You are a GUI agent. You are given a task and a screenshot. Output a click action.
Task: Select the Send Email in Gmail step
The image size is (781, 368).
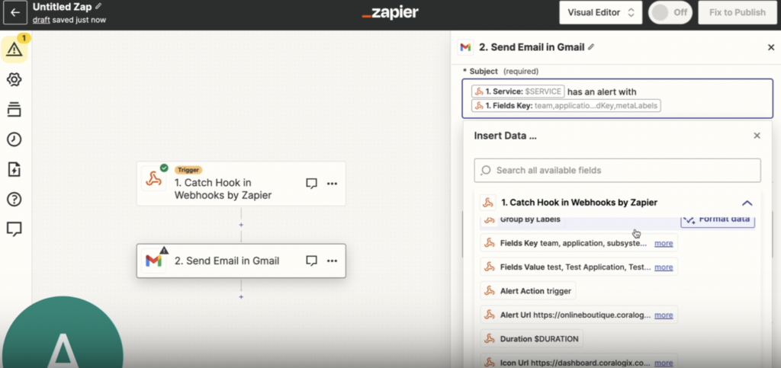coord(241,261)
